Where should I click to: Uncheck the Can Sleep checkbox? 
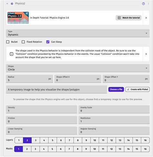tap(48, 42)
